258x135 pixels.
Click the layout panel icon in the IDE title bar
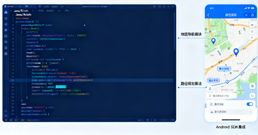point(40,6)
